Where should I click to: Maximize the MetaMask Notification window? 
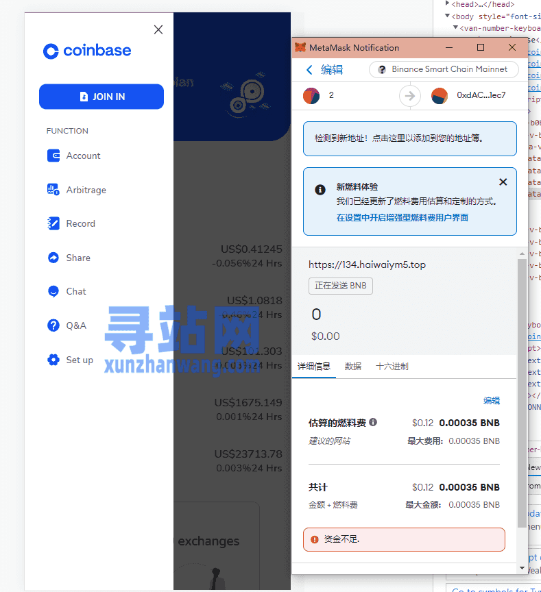click(x=481, y=47)
